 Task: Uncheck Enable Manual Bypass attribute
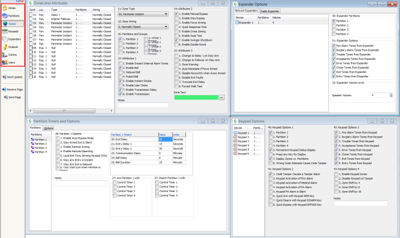click(x=176, y=14)
